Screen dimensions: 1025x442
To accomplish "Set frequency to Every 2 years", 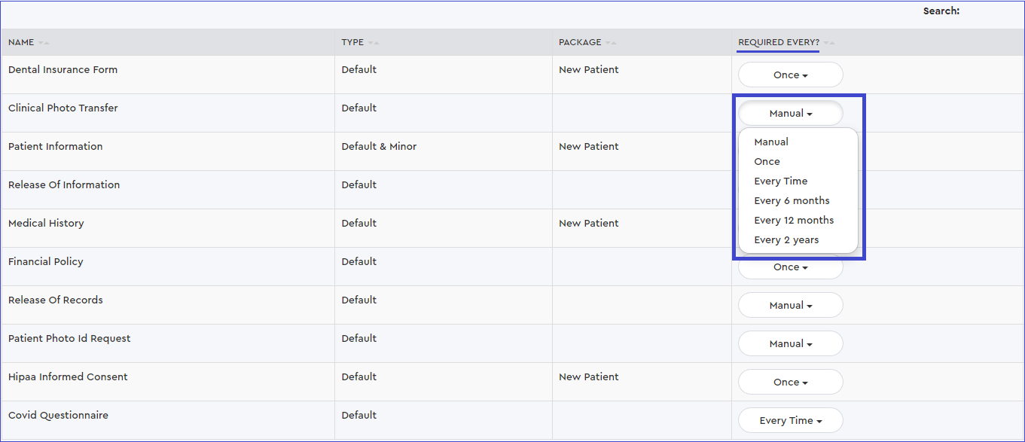I will click(786, 240).
